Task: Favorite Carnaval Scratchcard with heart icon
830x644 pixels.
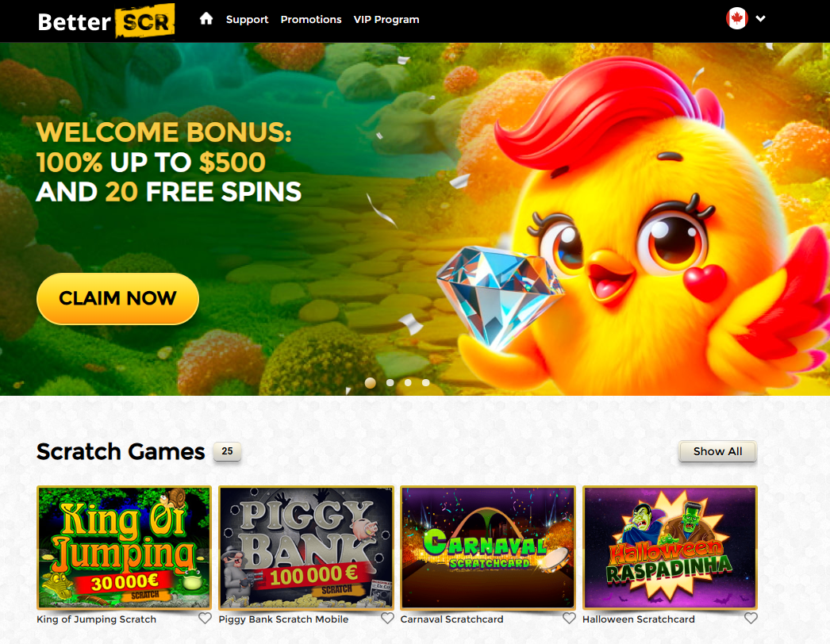Action: point(569,618)
